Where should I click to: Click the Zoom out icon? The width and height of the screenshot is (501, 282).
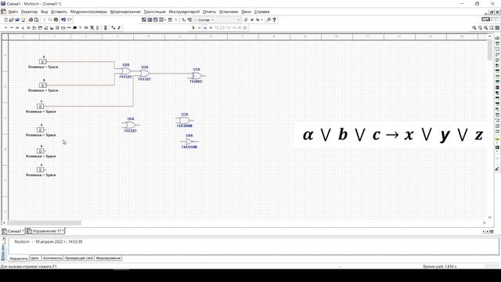(480, 28)
